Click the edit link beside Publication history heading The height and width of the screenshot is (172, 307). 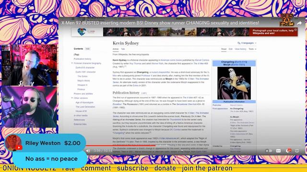click(x=144, y=93)
